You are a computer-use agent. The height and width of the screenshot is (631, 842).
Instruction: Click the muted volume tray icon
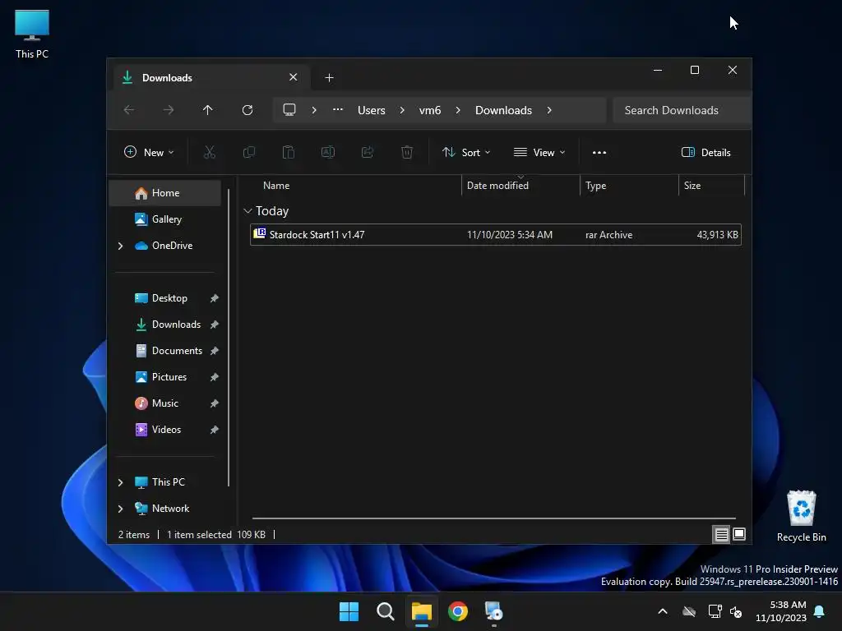point(736,611)
